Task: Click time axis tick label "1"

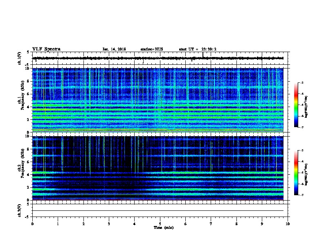Action: pyautogui.click(x=58, y=224)
